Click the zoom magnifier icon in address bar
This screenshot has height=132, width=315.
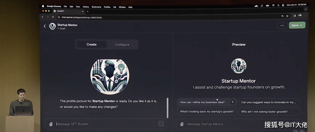coord(282,16)
